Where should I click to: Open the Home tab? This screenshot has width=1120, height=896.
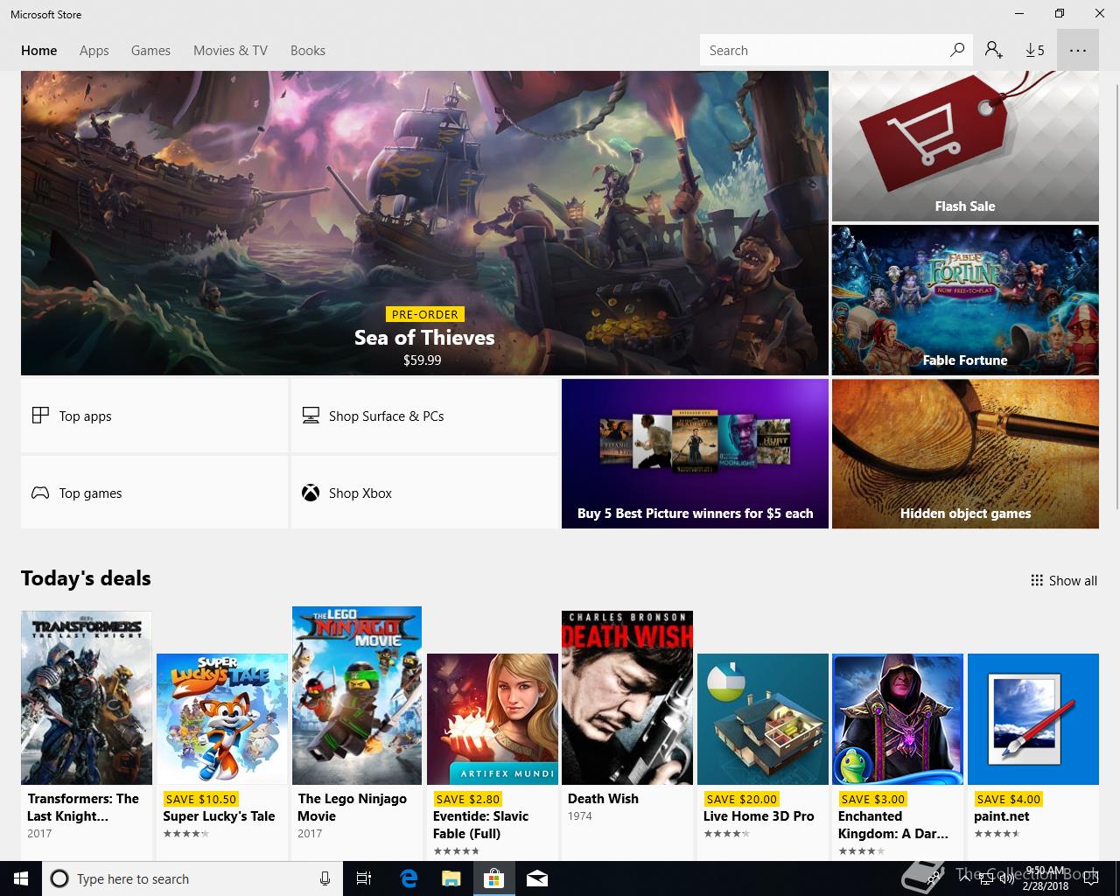[39, 51]
